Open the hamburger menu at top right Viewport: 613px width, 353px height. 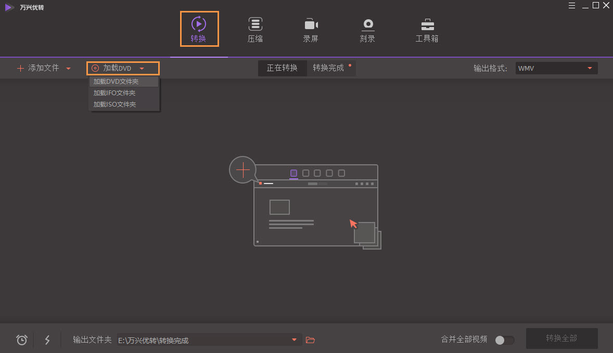click(x=571, y=6)
